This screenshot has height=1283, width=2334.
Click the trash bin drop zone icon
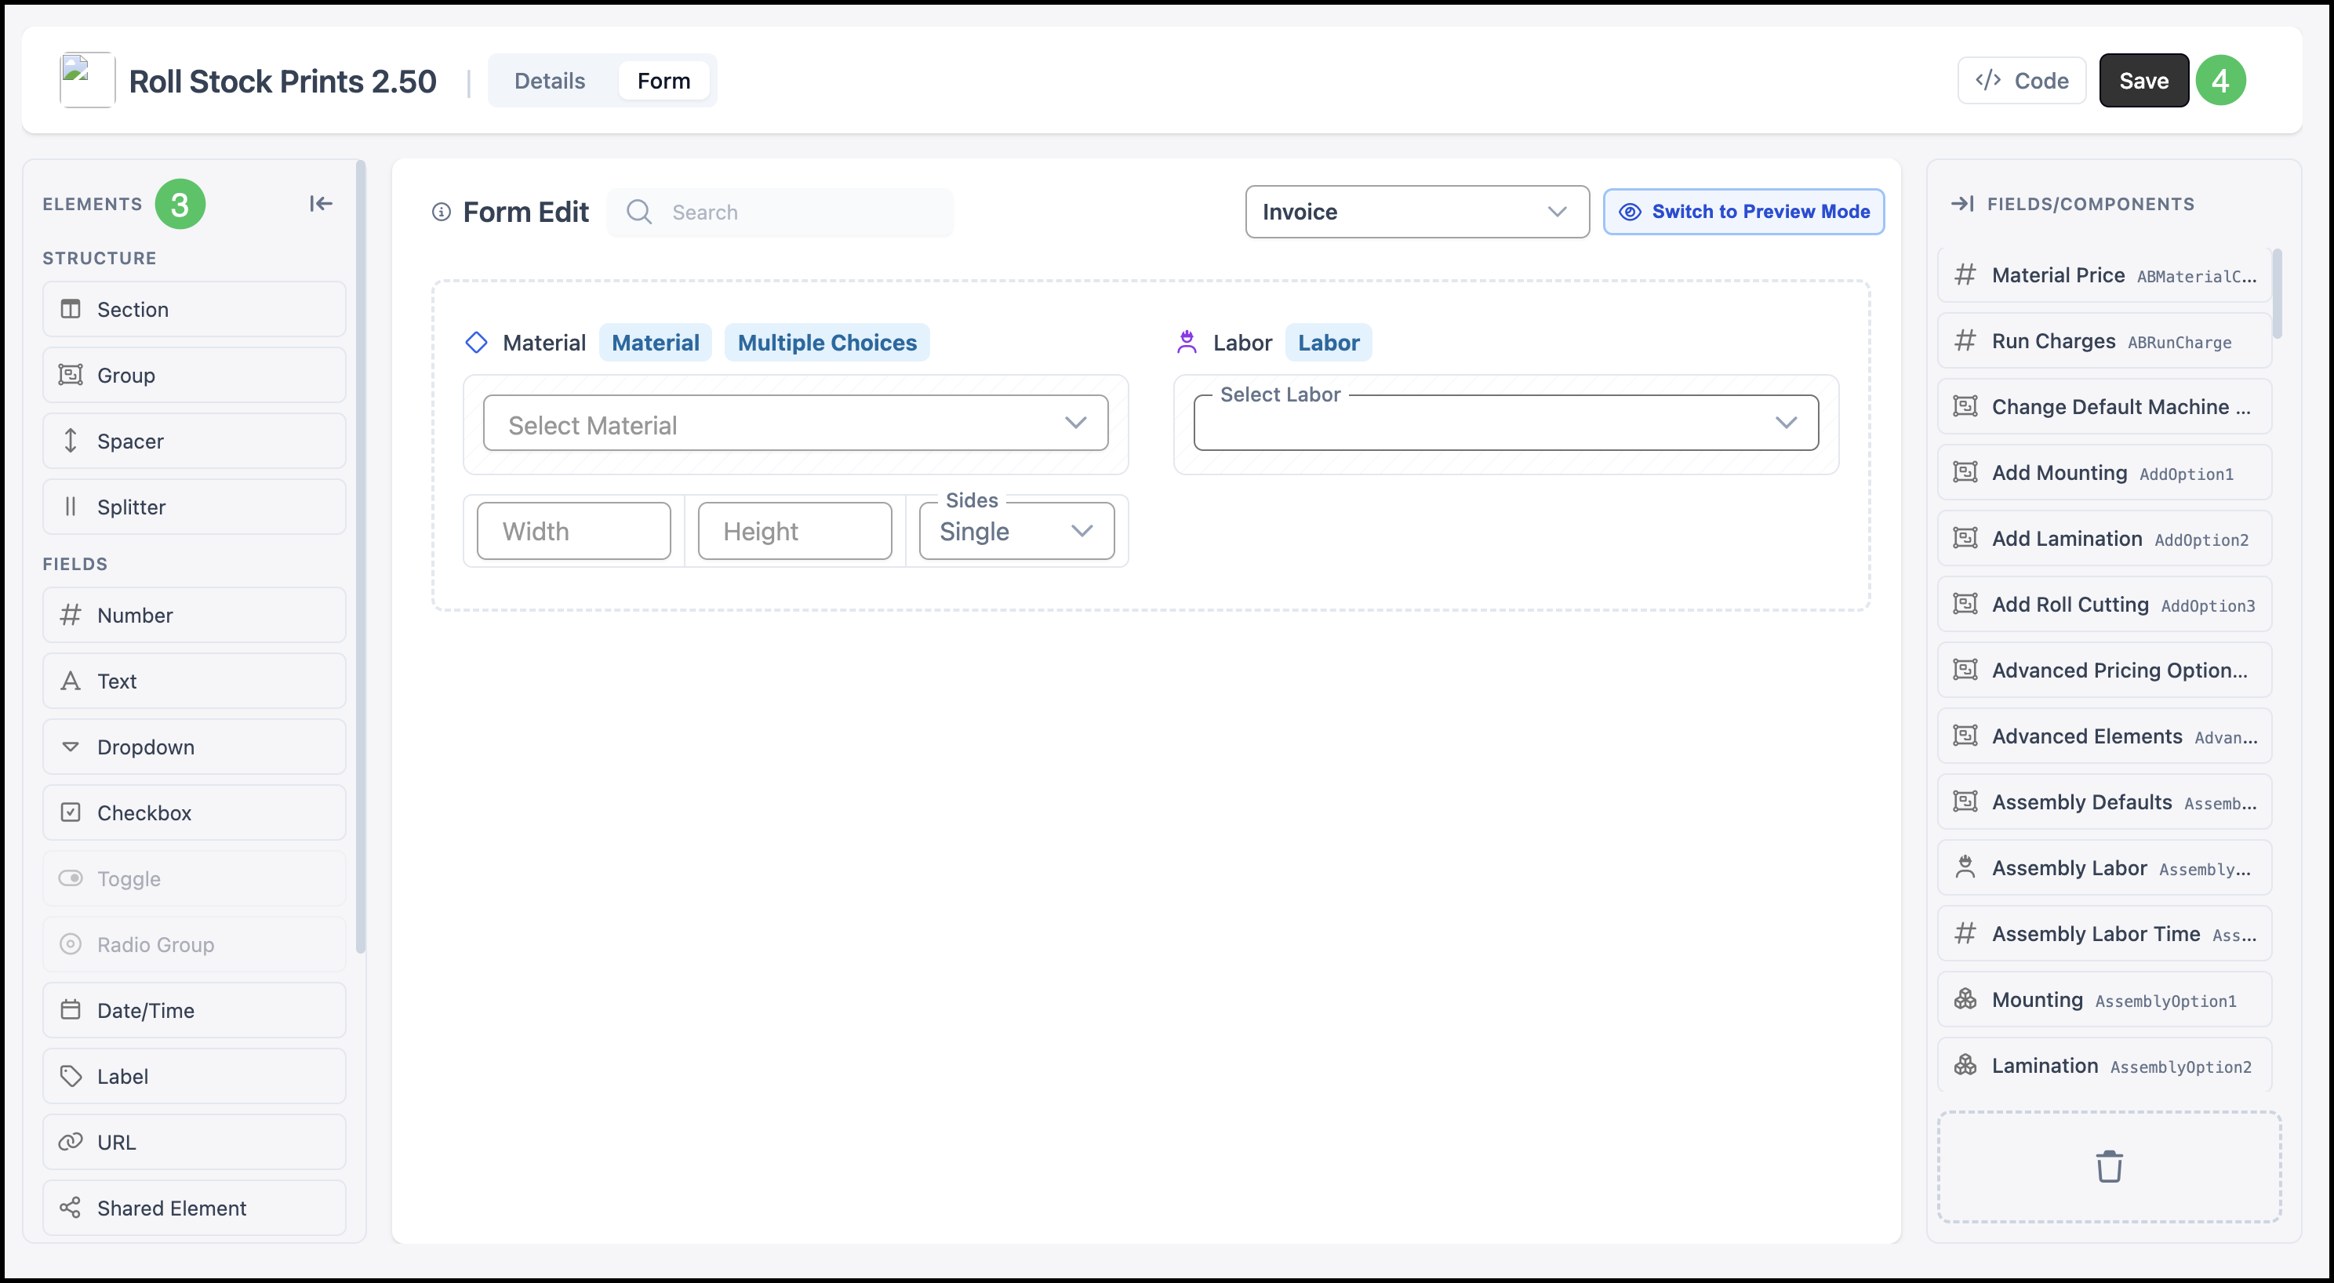pos(2108,1166)
